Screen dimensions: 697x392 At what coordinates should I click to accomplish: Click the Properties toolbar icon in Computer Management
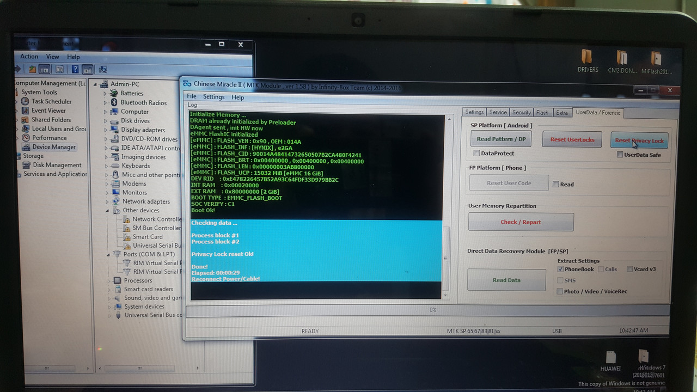pos(59,69)
